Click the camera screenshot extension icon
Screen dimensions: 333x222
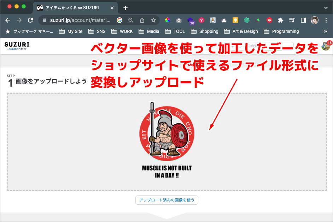pyautogui.click(x=179, y=20)
